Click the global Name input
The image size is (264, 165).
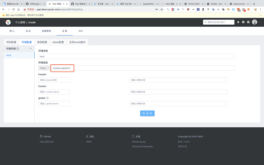tap(54, 104)
